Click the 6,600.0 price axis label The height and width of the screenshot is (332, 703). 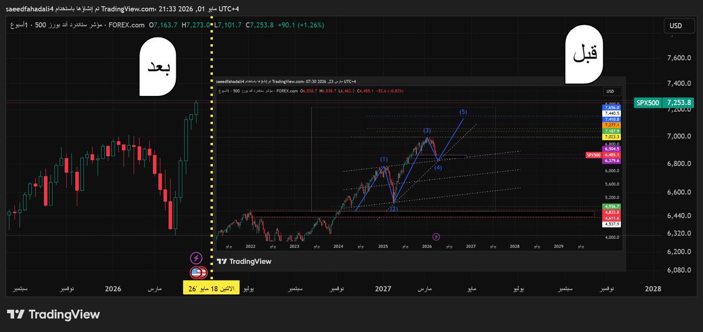coord(678,192)
